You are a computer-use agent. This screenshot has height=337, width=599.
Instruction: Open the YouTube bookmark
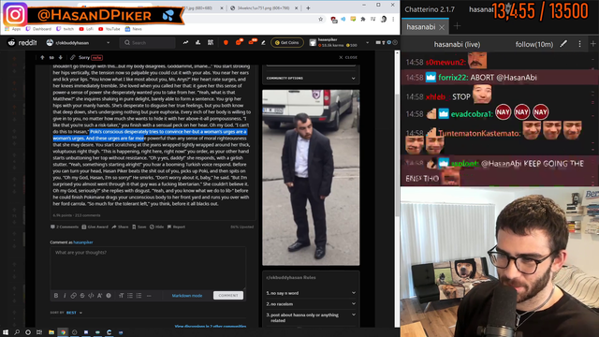click(x=110, y=29)
